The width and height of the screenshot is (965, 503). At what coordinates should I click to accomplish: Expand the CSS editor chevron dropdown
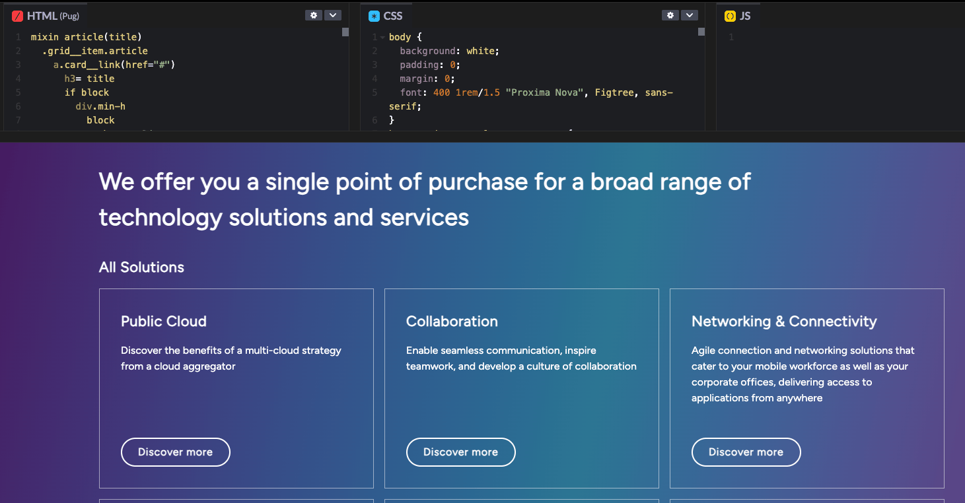pos(690,15)
